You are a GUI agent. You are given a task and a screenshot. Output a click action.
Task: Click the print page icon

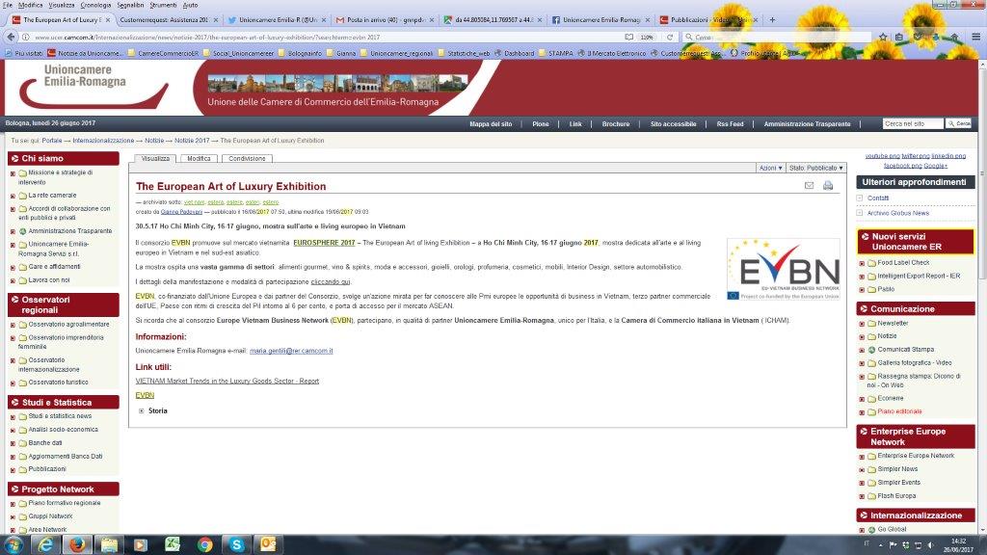coord(828,185)
